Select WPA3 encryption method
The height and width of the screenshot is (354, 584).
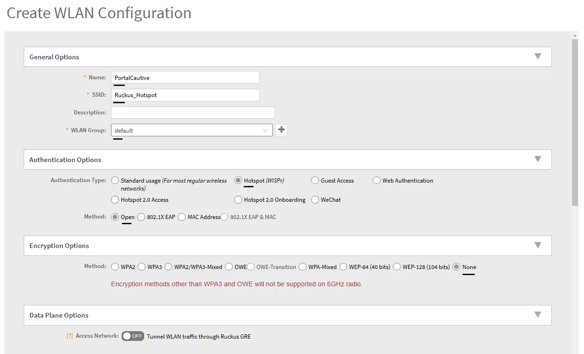coord(142,267)
